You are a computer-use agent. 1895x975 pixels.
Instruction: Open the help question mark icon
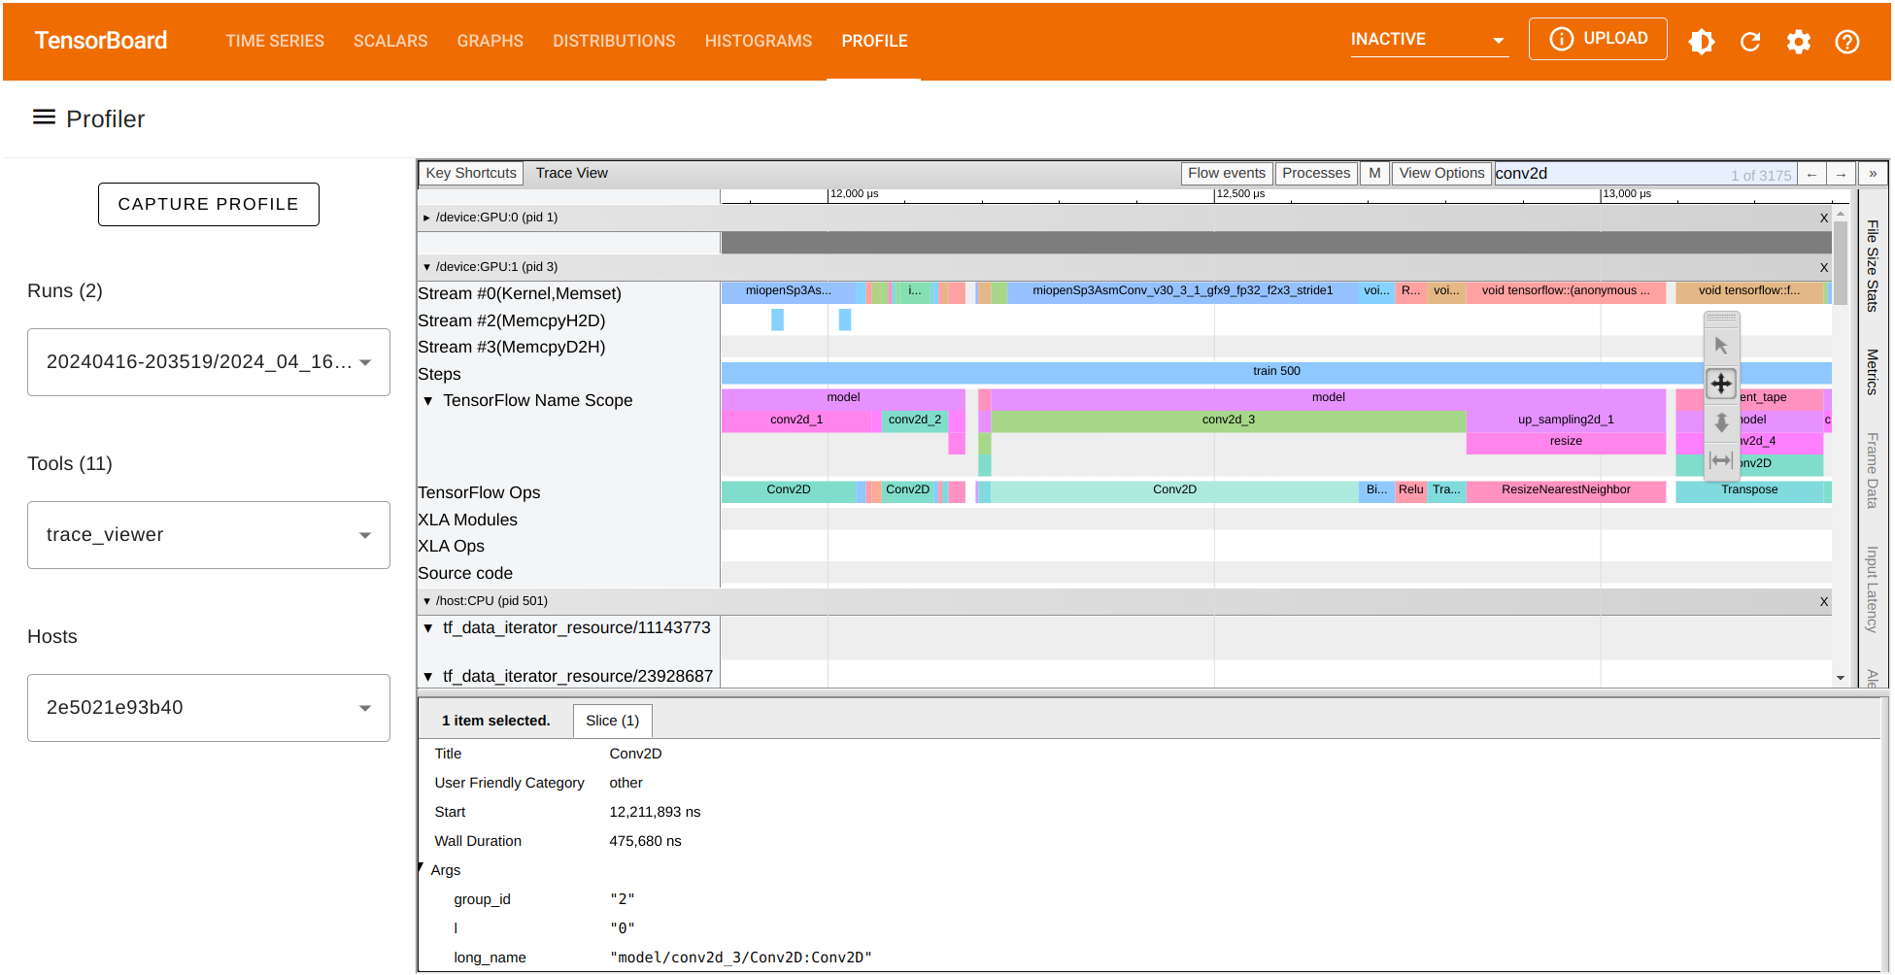(x=1847, y=41)
